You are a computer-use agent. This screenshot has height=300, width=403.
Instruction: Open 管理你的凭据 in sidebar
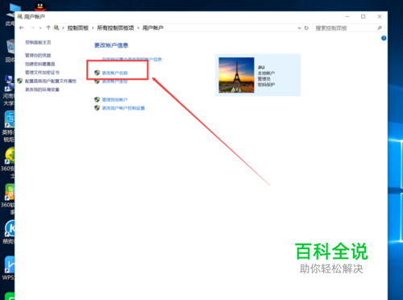click(x=38, y=56)
